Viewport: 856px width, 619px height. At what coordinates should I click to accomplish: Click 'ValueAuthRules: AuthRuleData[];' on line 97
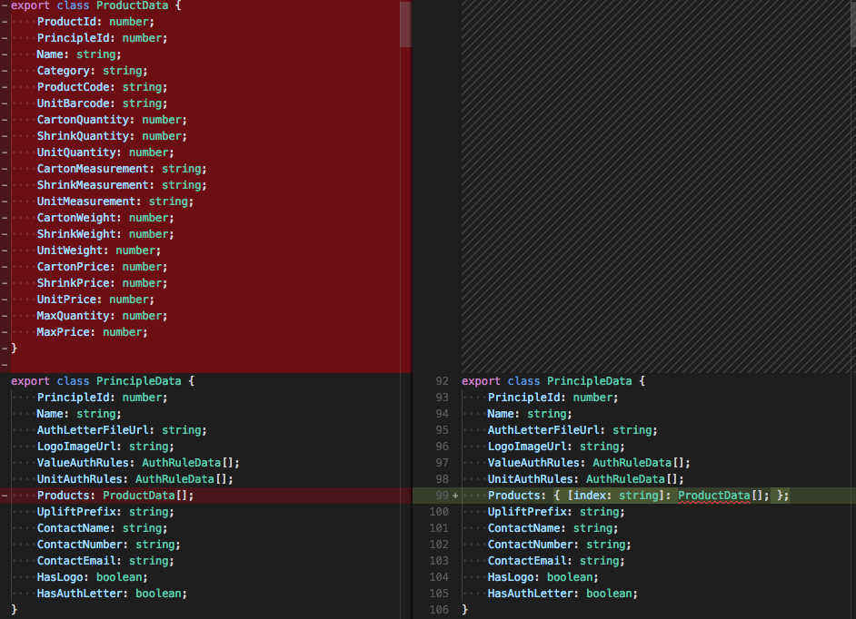tap(589, 463)
